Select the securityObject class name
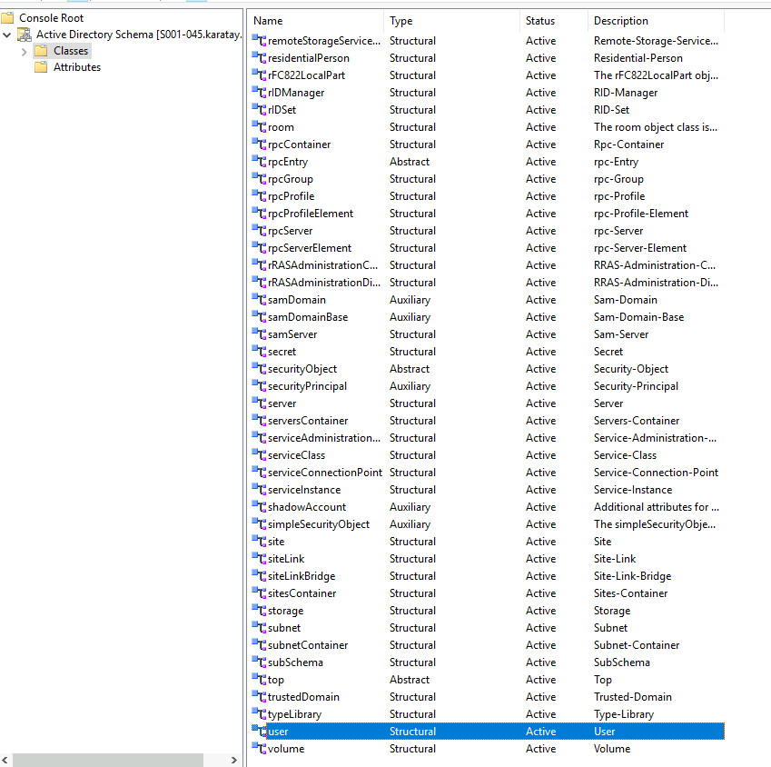 pos(302,368)
